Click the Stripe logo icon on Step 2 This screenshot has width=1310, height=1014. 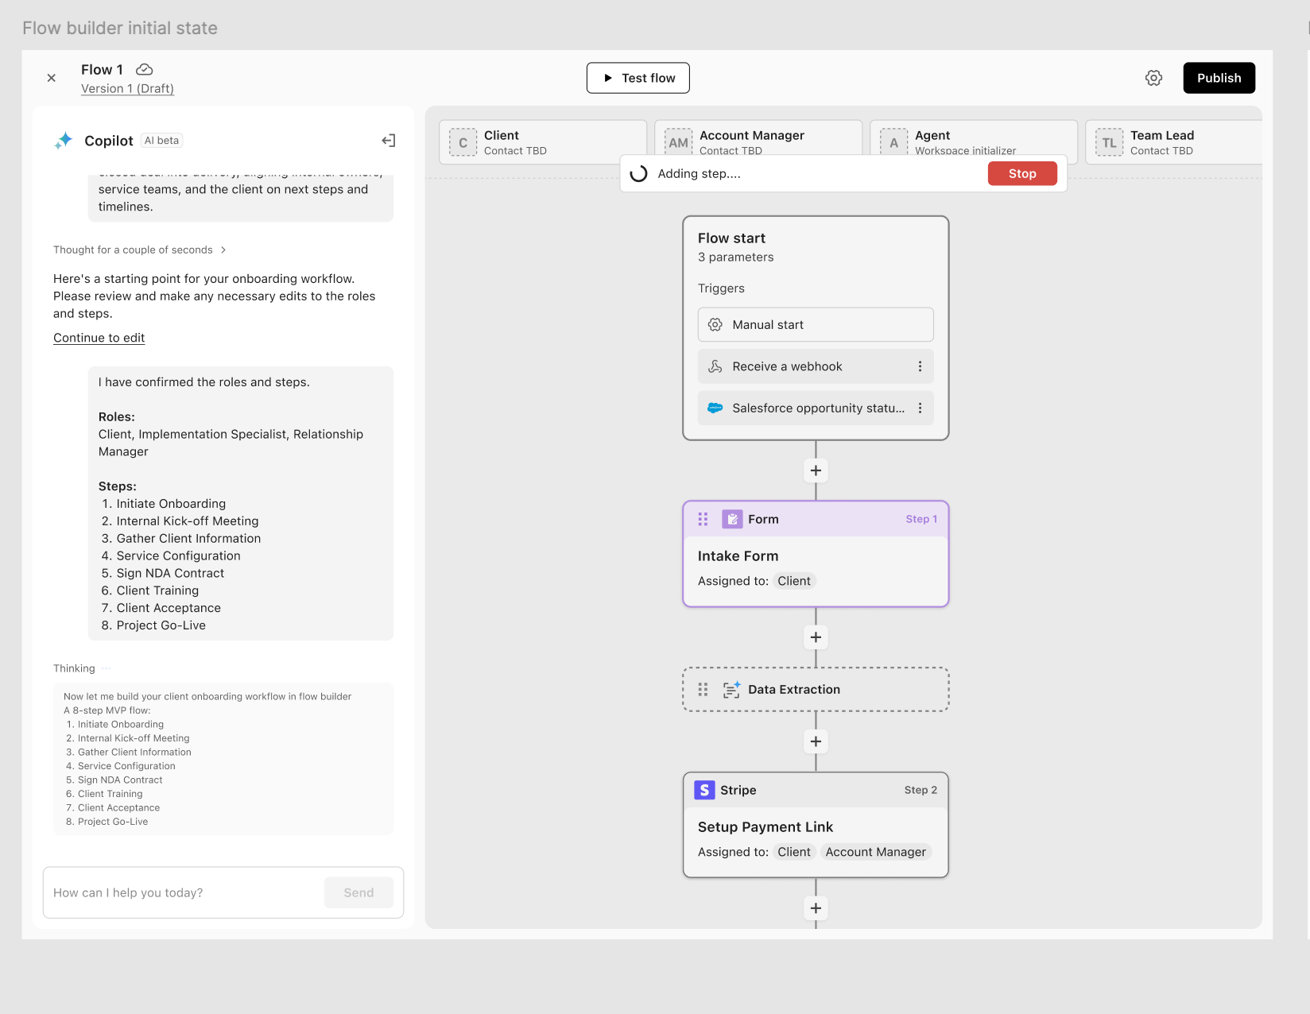(704, 790)
